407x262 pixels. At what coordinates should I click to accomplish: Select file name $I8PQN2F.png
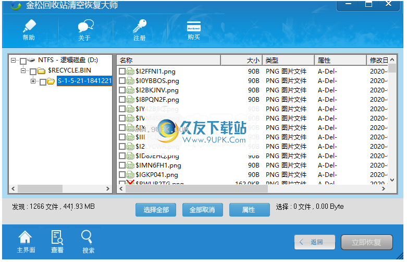(x=157, y=100)
